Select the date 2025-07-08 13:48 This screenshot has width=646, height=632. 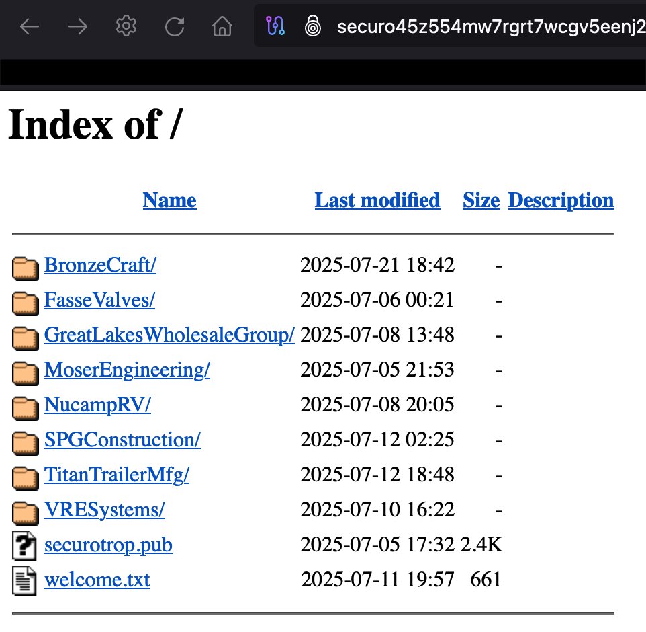coord(377,335)
